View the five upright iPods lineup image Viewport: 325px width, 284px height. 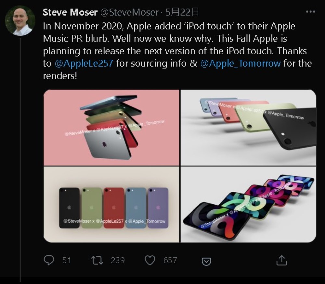pos(111,204)
